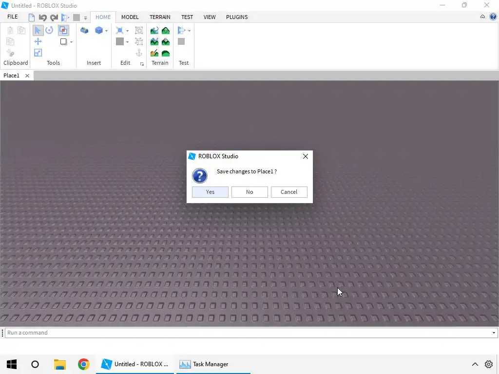The image size is (499, 374).
Task: Click the Erode terrain icon
Action: point(166,42)
